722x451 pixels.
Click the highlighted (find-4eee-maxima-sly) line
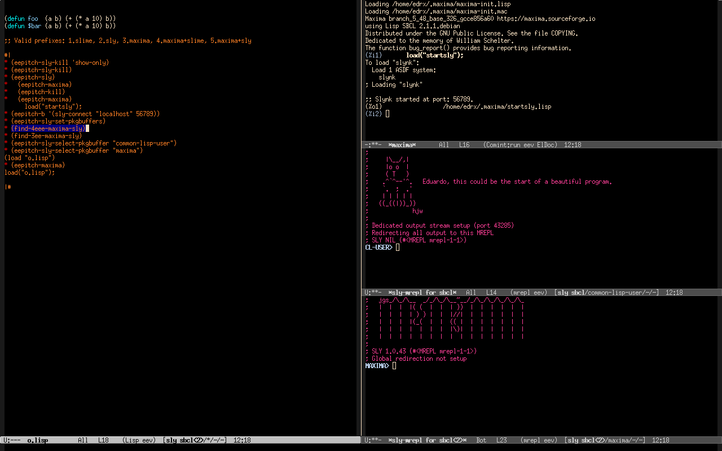[48, 129]
